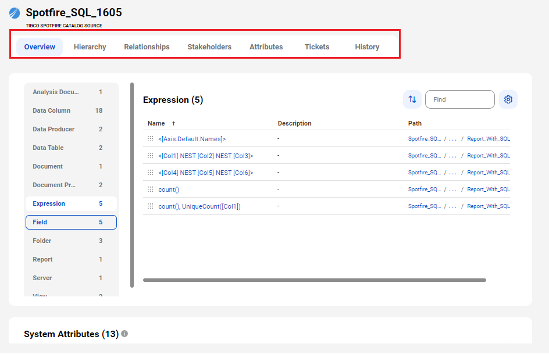Click the vertical scrollbar beside the type list
This screenshot has height=358, width=549.
pos(132,185)
